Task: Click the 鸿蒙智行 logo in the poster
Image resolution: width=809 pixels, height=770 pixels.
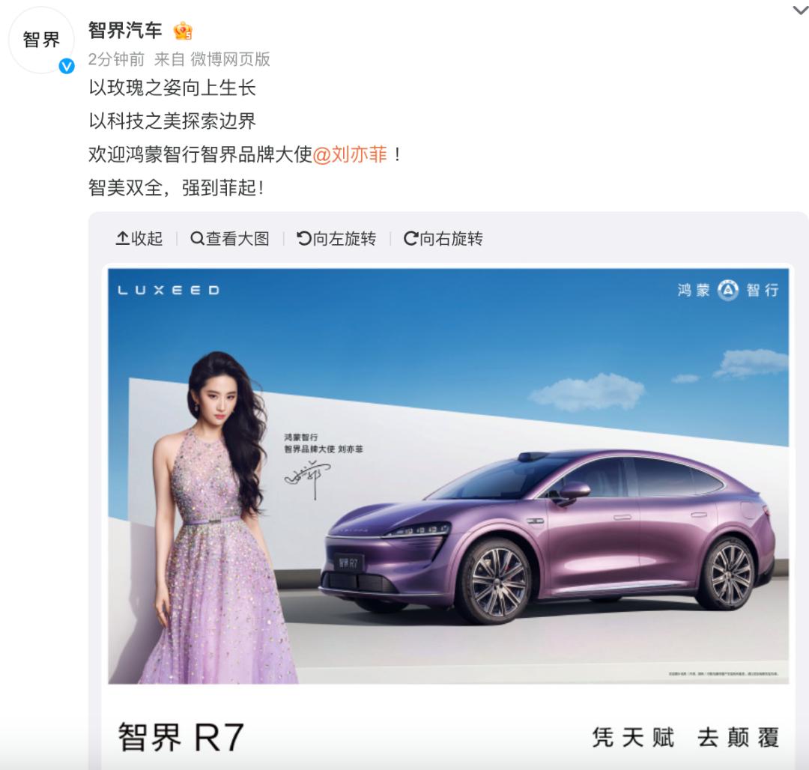Action: (x=728, y=290)
